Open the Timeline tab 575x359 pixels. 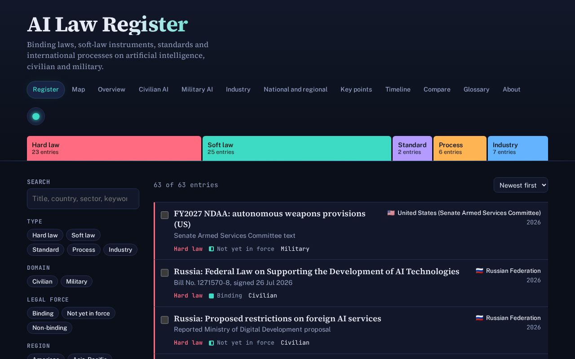tap(398, 90)
